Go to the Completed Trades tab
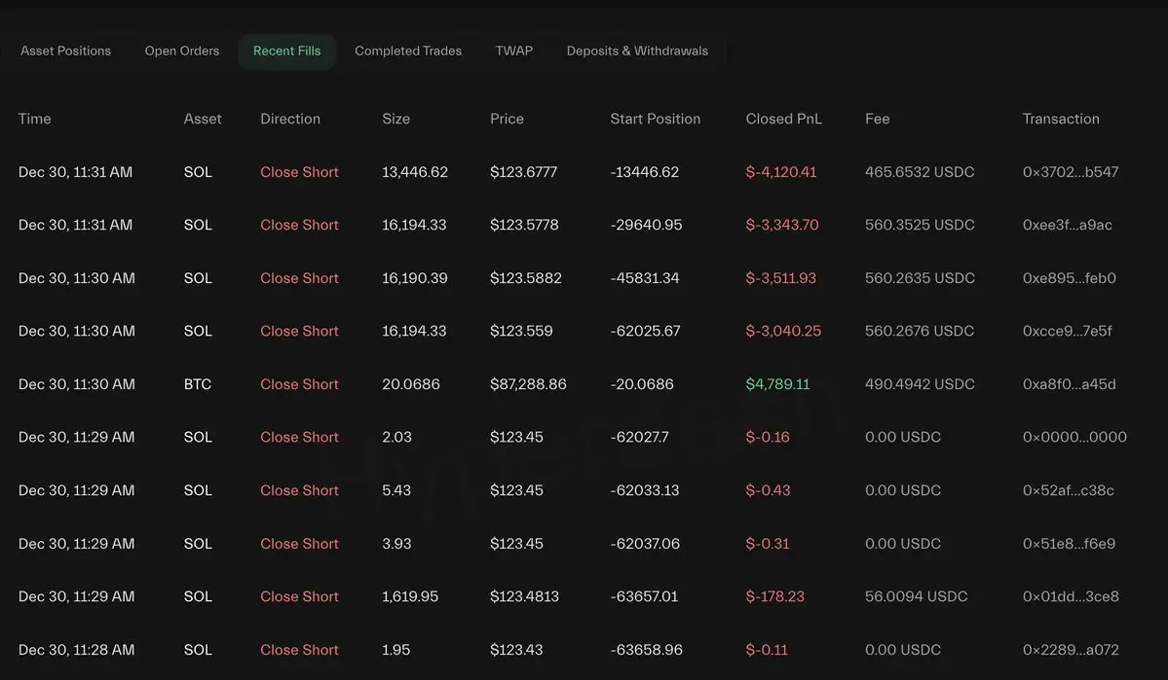The height and width of the screenshot is (680, 1168). point(408,51)
